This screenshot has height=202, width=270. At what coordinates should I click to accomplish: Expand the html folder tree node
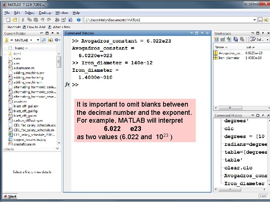pyautogui.click(x=5, y=54)
